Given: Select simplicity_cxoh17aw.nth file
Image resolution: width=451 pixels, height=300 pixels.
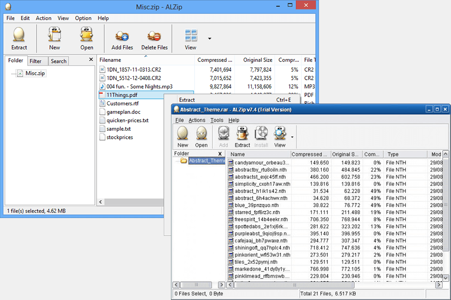Looking at the screenshot, I should click(x=262, y=184).
